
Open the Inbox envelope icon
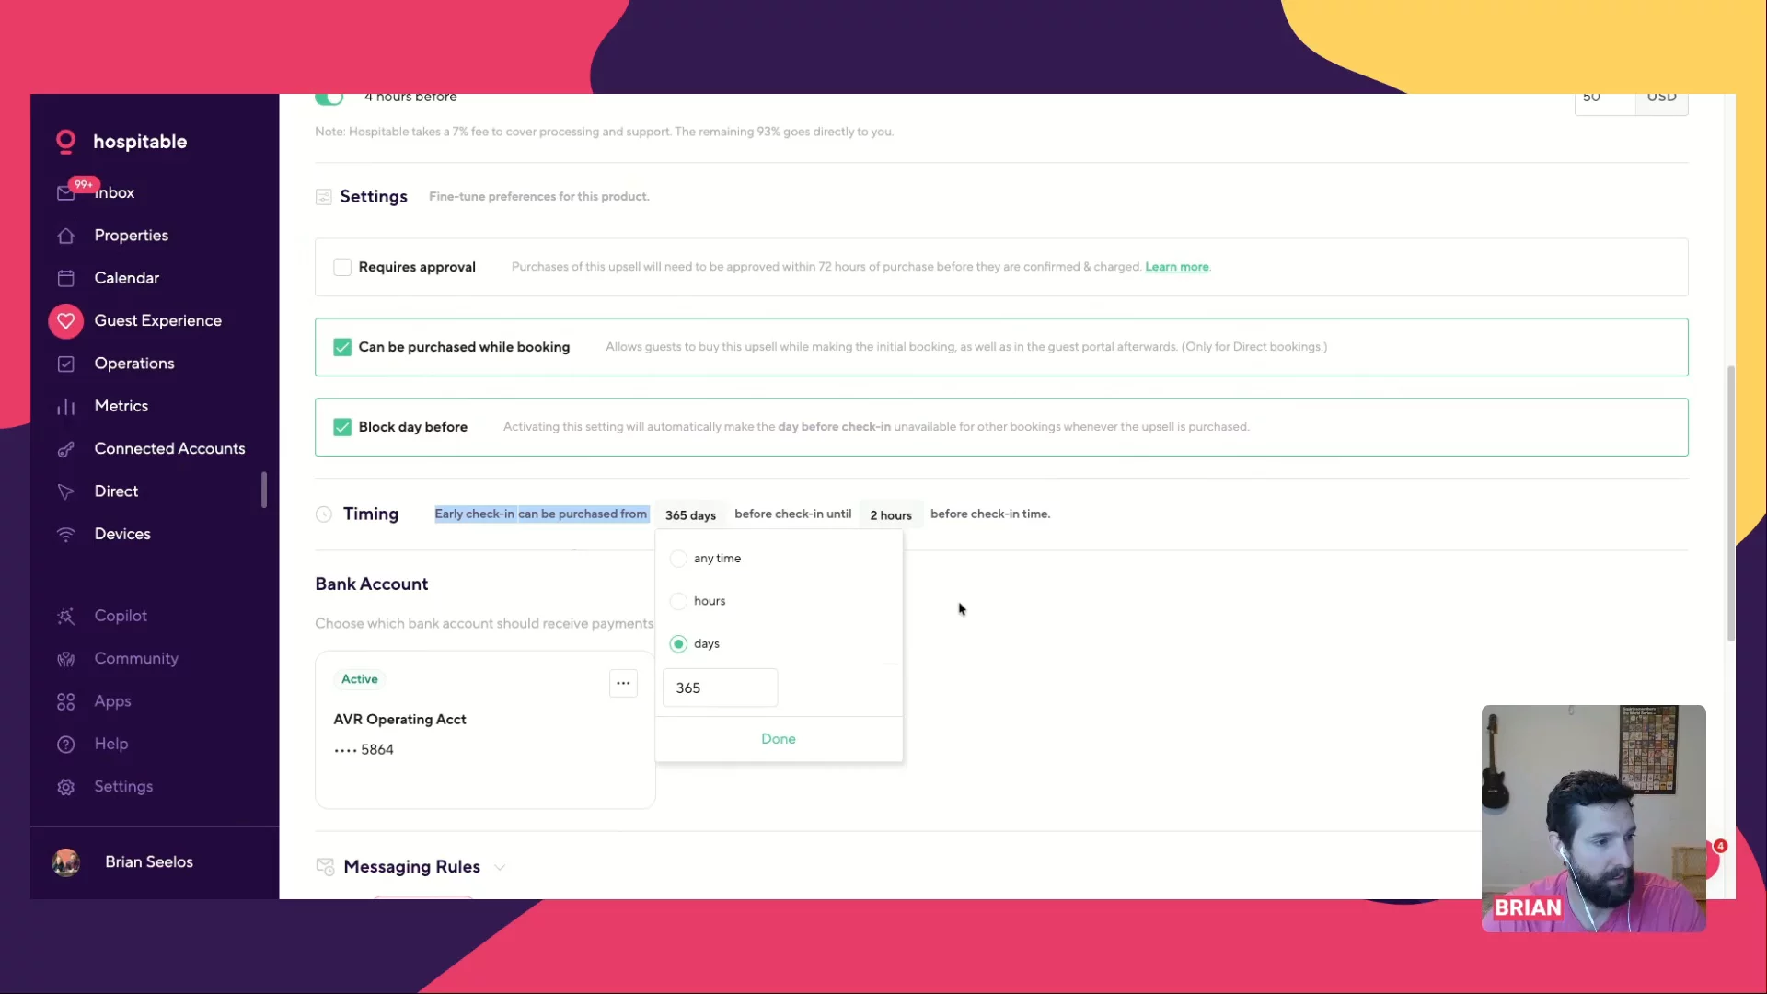(65, 192)
